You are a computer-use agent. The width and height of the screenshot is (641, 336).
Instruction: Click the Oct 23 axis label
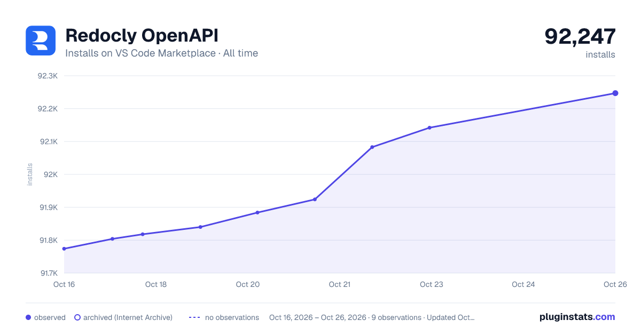(432, 284)
